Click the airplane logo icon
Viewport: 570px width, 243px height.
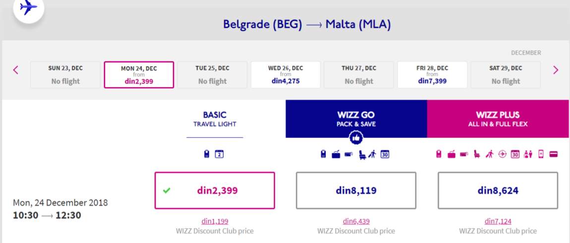28,7
